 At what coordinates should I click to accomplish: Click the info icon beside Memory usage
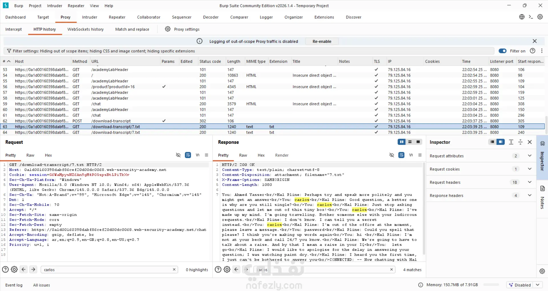(x=420, y=285)
